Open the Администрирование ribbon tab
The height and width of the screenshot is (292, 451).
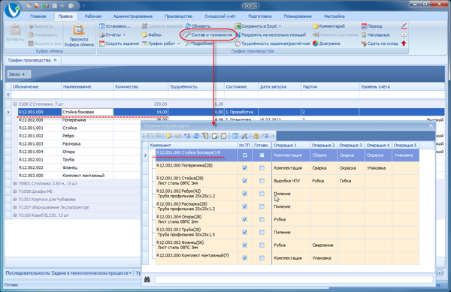click(x=133, y=17)
